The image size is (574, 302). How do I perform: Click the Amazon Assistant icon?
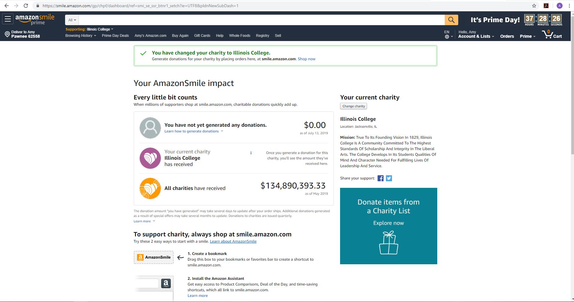(x=166, y=283)
